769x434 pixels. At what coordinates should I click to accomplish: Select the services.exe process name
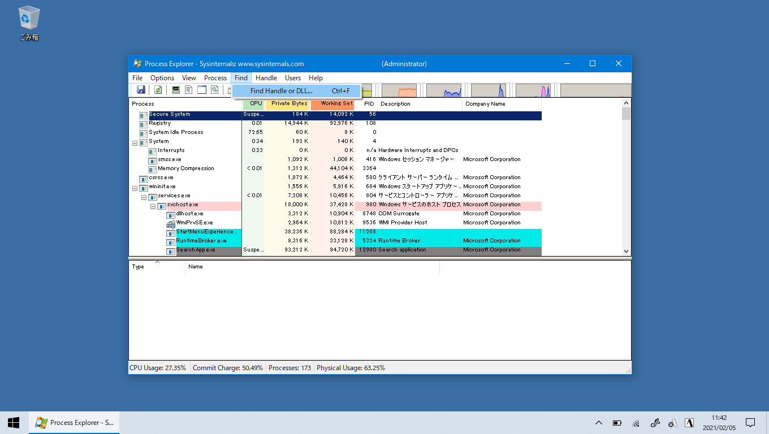click(x=174, y=196)
